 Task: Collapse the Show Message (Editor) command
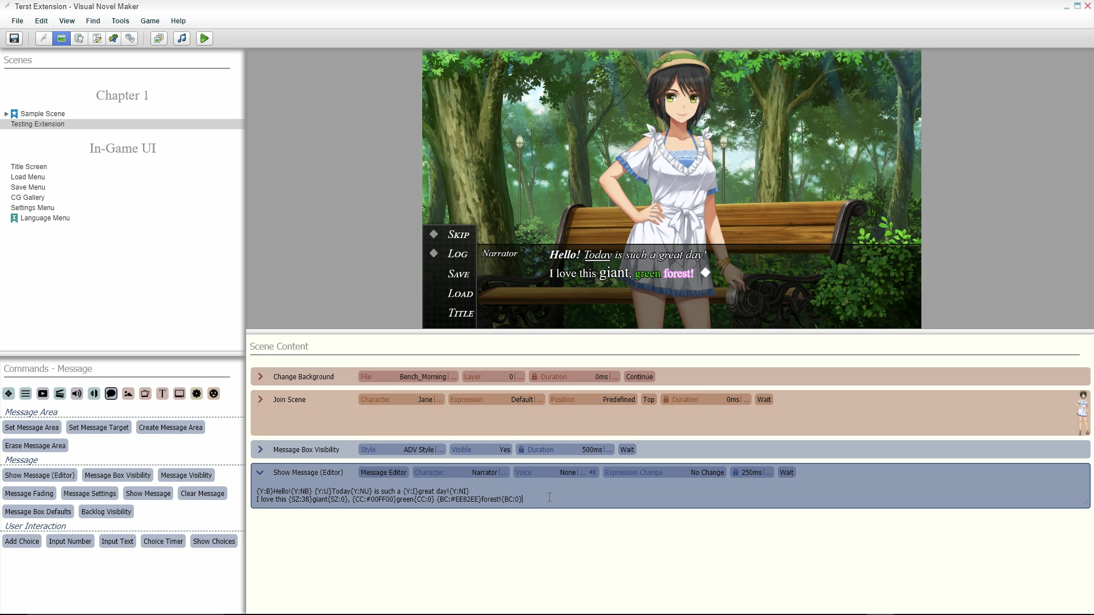coord(260,472)
